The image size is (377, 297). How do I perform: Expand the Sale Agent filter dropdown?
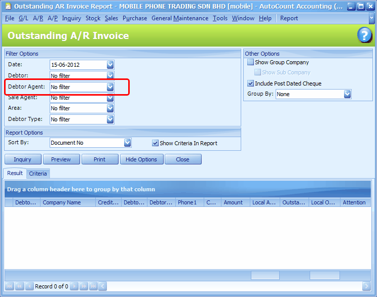tap(110, 98)
